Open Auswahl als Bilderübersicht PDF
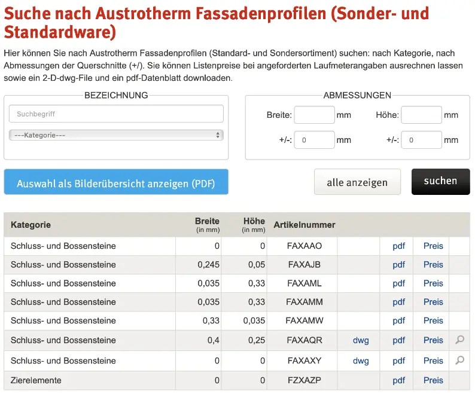The height and width of the screenshot is (397, 475). 116,182
